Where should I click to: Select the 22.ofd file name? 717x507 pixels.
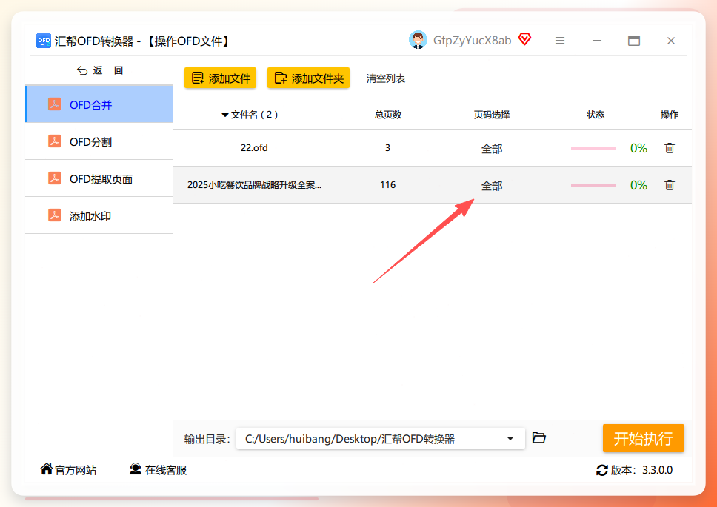click(x=254, y=147)
